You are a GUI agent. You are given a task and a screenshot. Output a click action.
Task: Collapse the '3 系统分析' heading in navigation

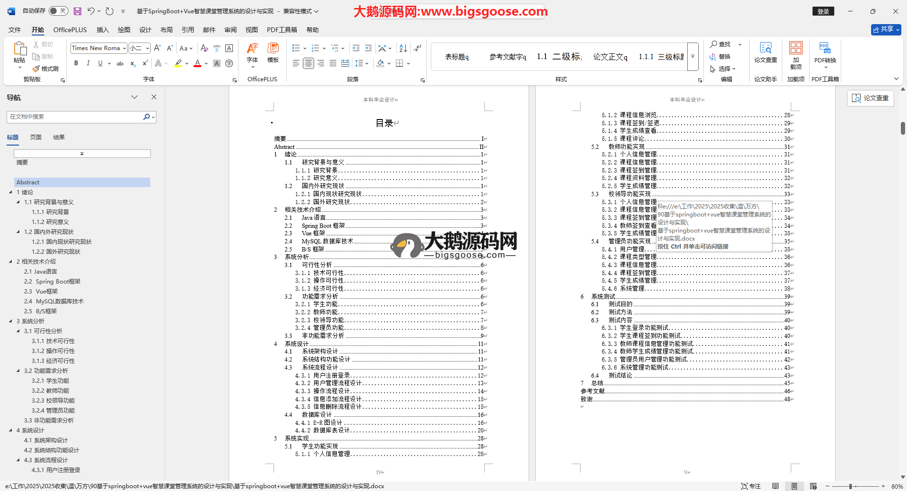11,321
